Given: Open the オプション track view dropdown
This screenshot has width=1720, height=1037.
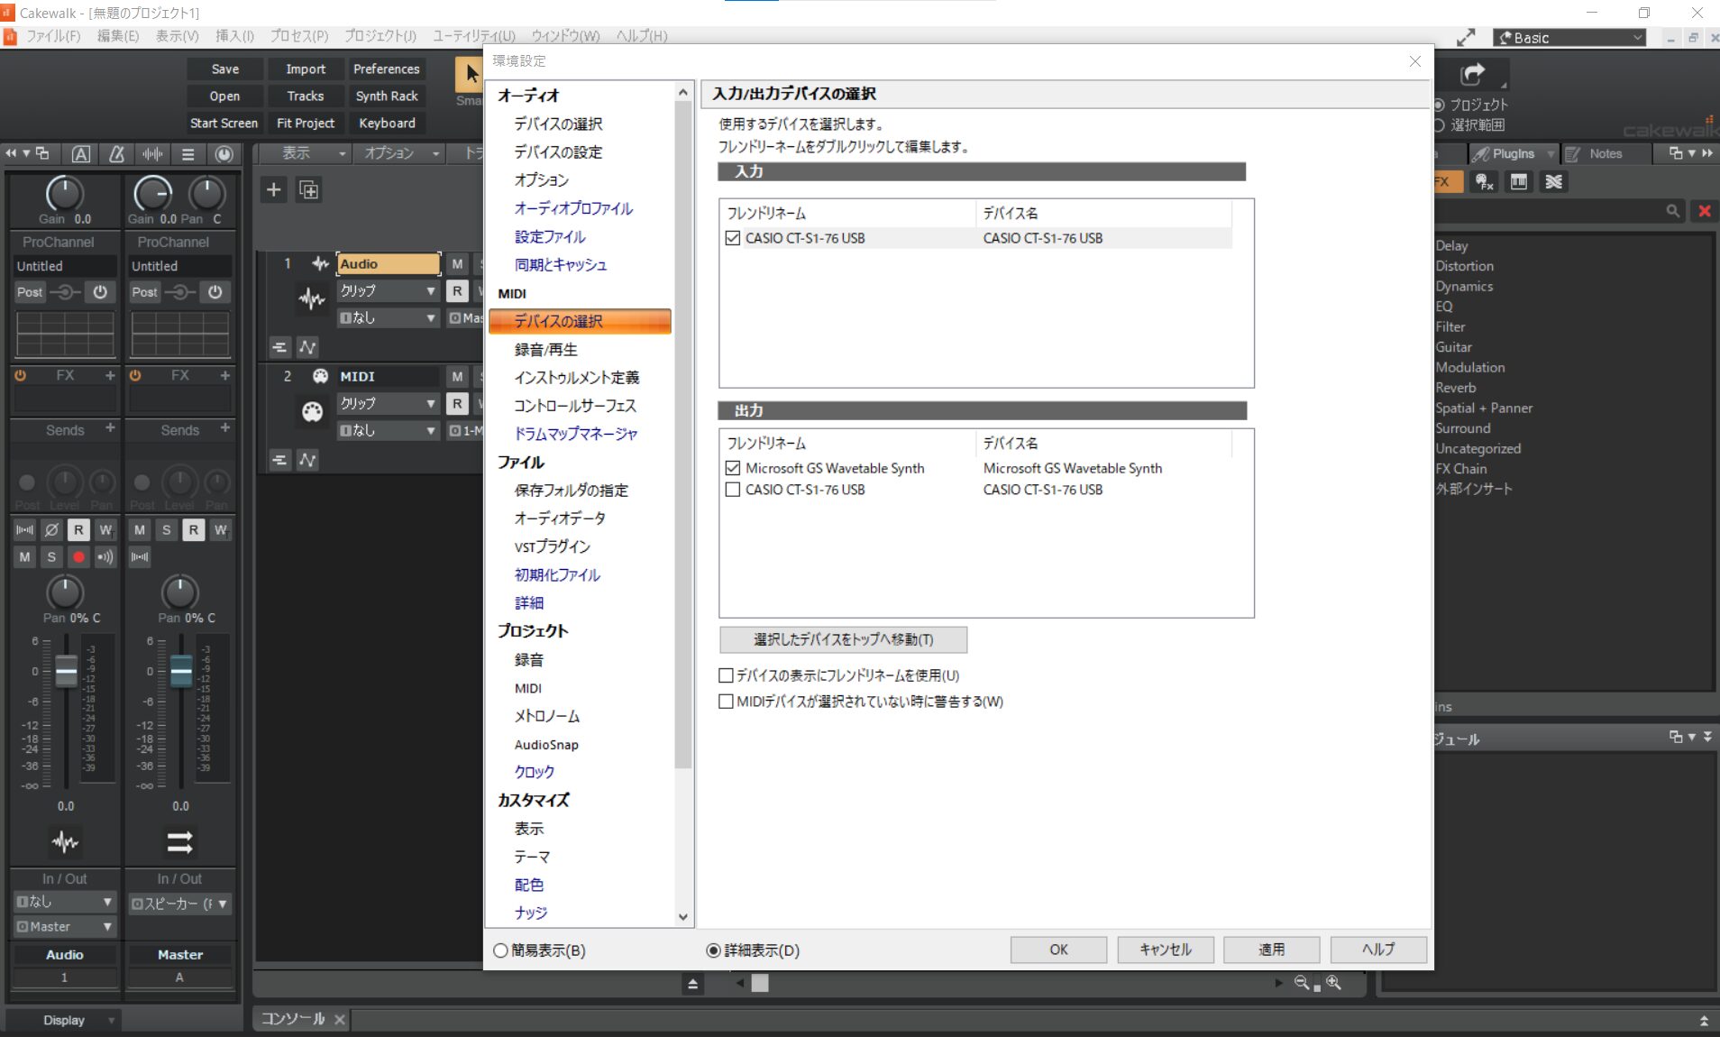Looking at the screenshot, I should pyautogui.click(x=400, y=153).
